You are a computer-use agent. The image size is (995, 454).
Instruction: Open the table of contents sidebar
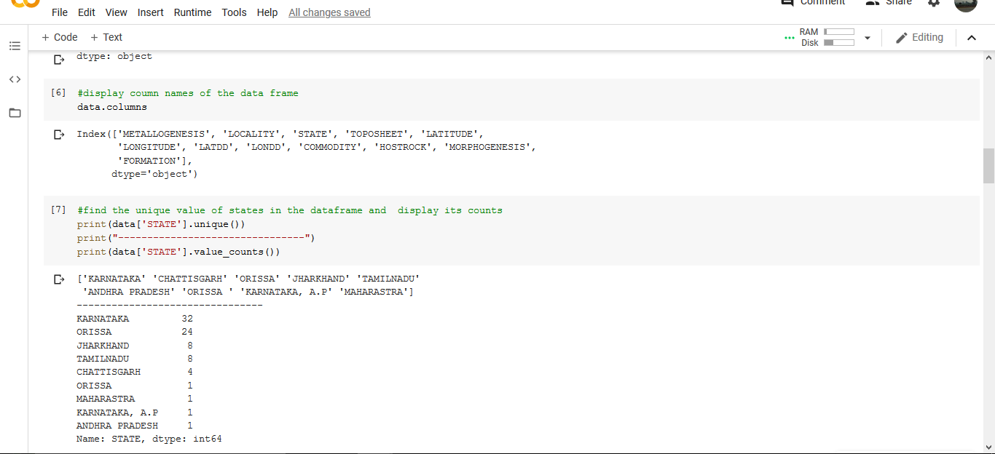coord(15,46)
